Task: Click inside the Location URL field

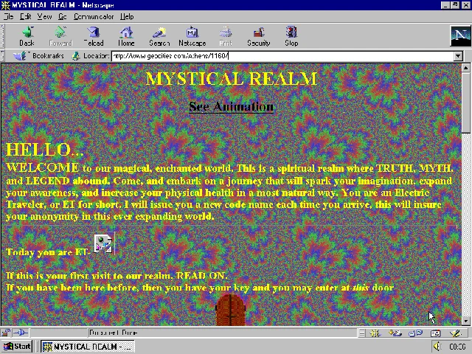Action: pos(282,56)
